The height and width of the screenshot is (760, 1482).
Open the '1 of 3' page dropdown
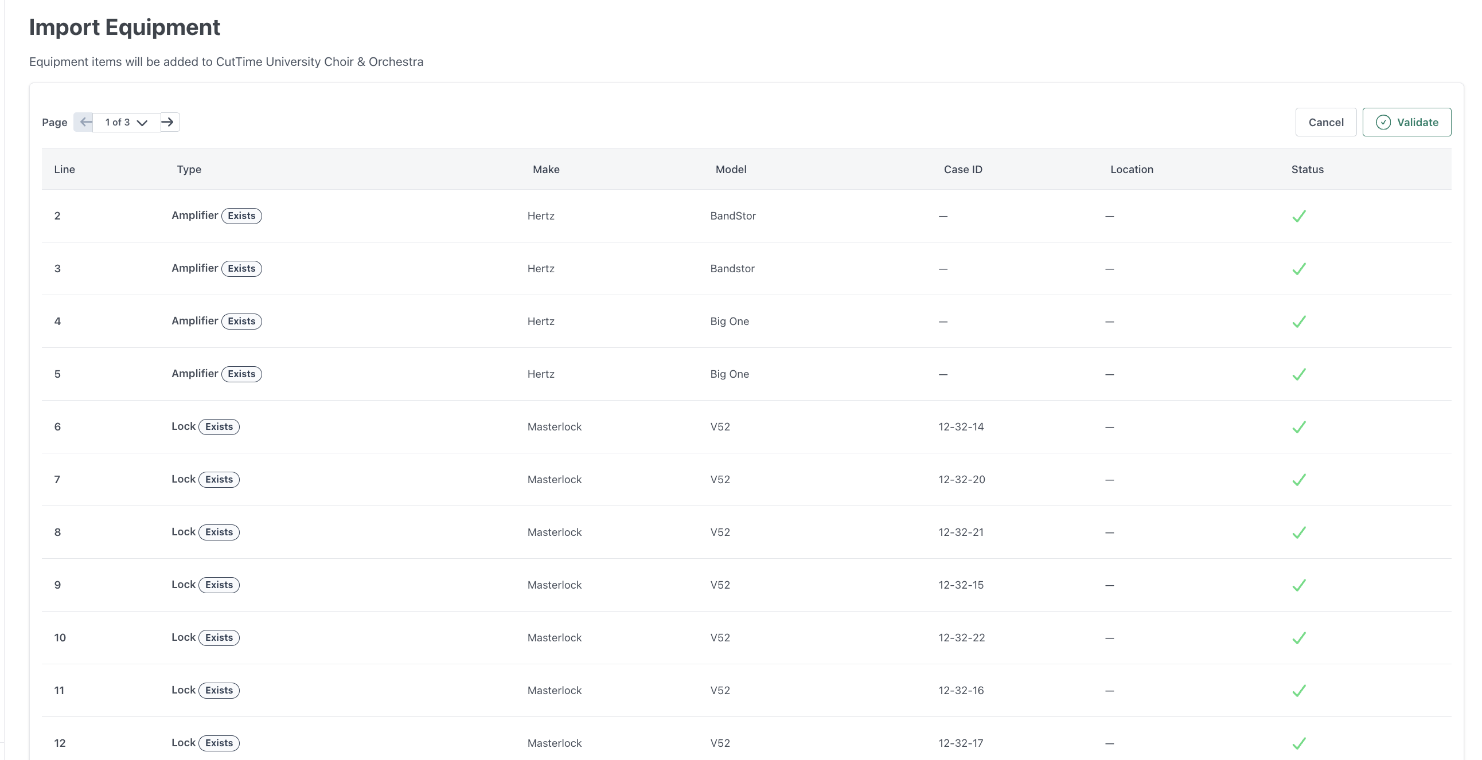click(x=126, y=122)
